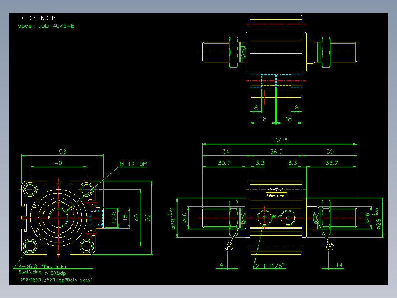Select the "30.7" dimension text

pos(224,163)
